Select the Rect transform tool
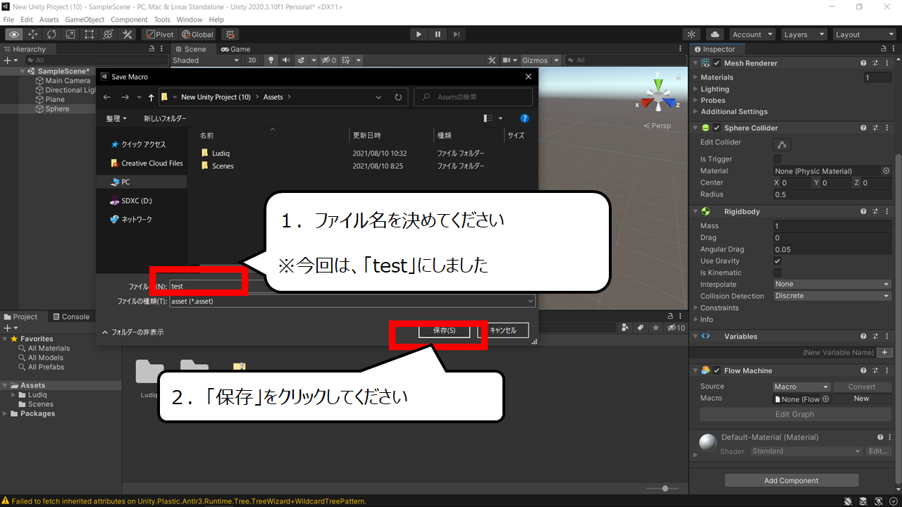Screen dimensions: 902x507 (x=89, y=34)
